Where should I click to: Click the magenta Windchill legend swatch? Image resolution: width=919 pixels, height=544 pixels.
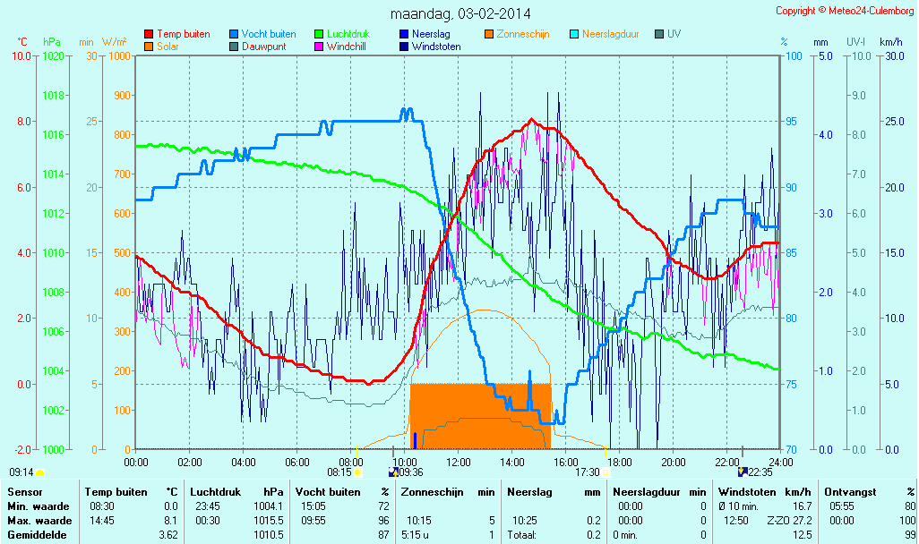(x=319, y=47)
